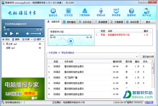The height and width of the screenshot is (106, 158).
Task: Click the 提示音 column header
Action: (x=129, y=61)
